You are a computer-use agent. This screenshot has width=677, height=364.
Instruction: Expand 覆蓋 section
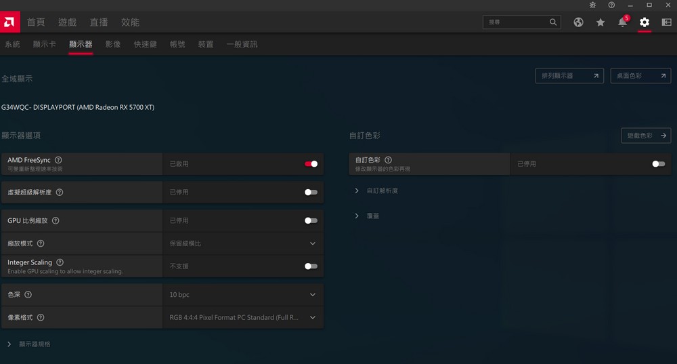(366, 216)
